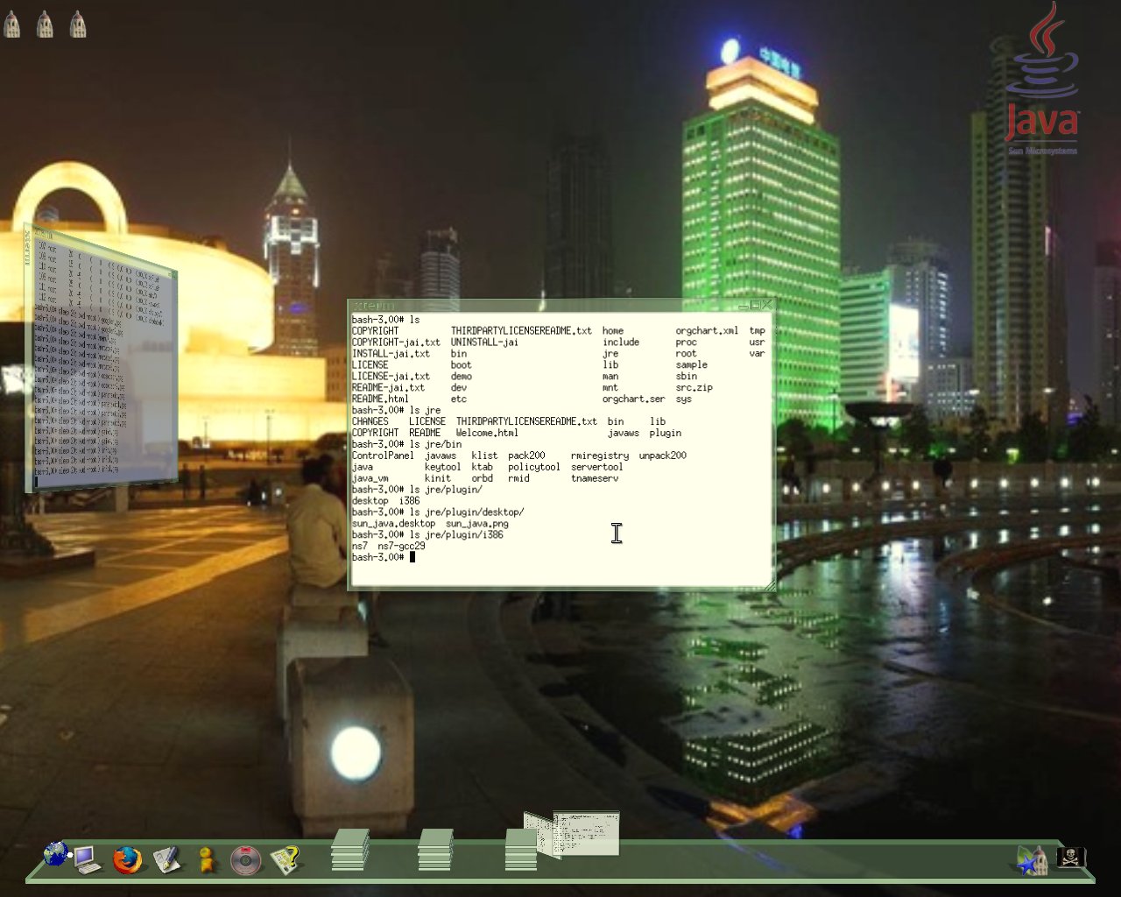Click the final bash prompt with cursor
The height and width of the screenshot is (897, 1121).
(383, 557)
